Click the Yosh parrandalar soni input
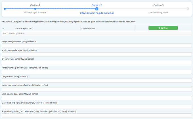Viewport: 193px width, 119px height. point(97,98)
